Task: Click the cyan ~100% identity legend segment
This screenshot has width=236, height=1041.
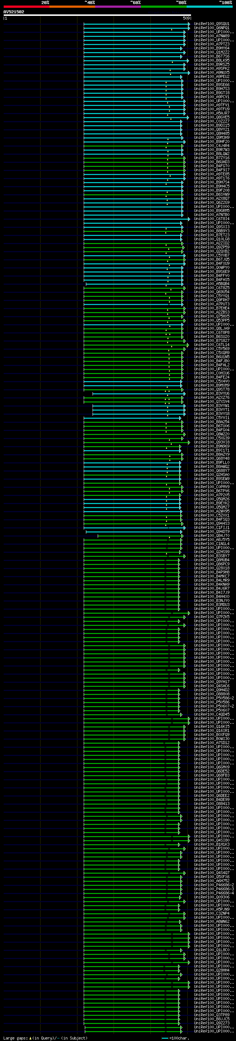Action: click(210, 7)
